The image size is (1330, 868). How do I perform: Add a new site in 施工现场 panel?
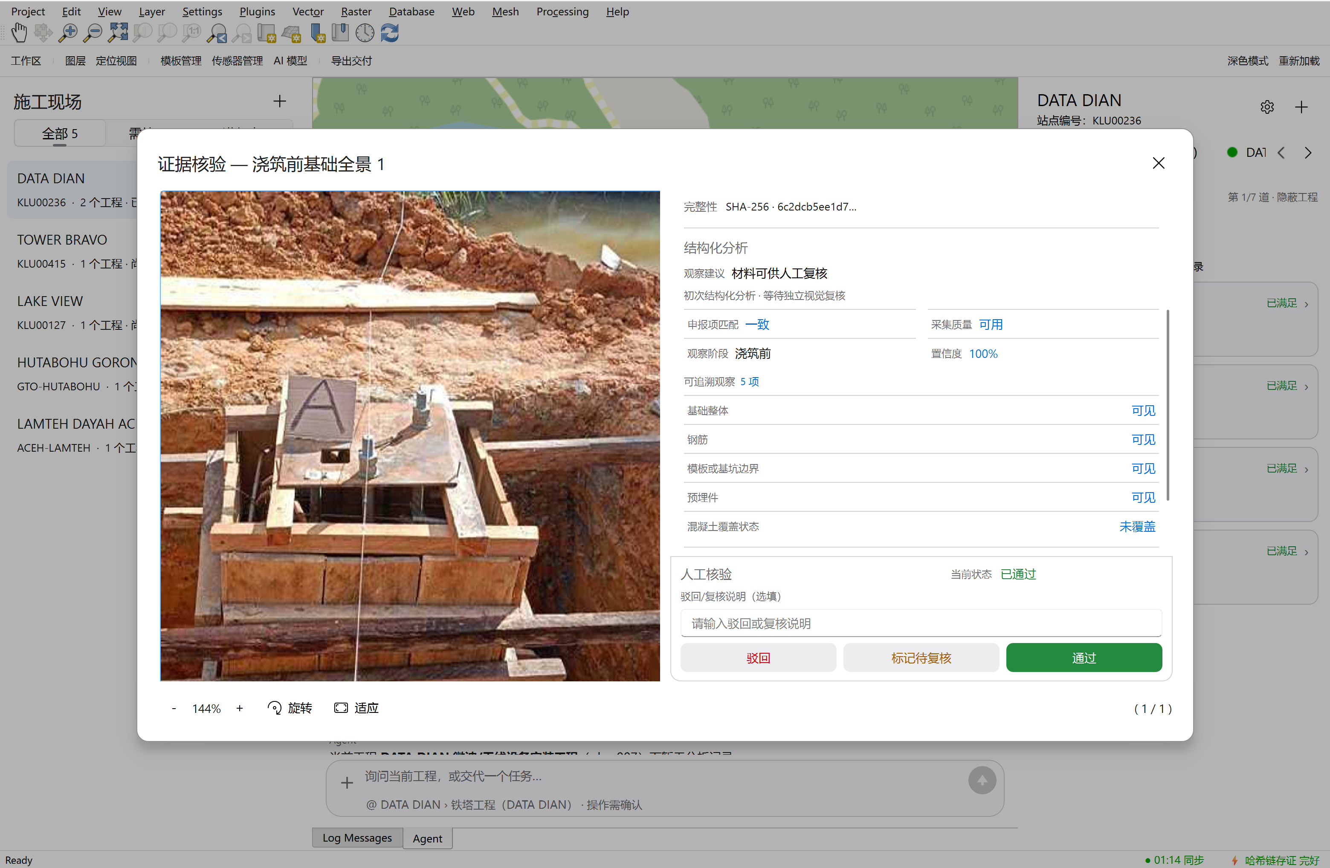click(x=279, y=101)
